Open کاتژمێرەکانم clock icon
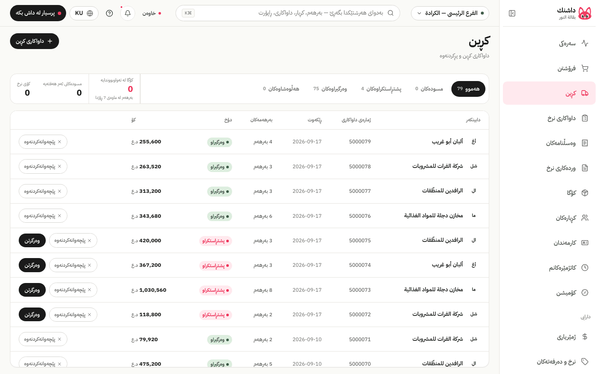This screenshot has width=599, height=374. pos(585,268)
